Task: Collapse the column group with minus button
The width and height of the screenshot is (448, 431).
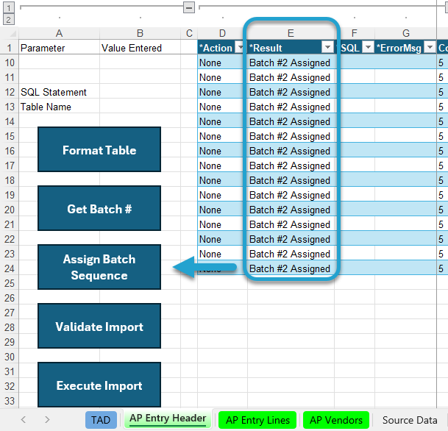Action: coord(189,7)
